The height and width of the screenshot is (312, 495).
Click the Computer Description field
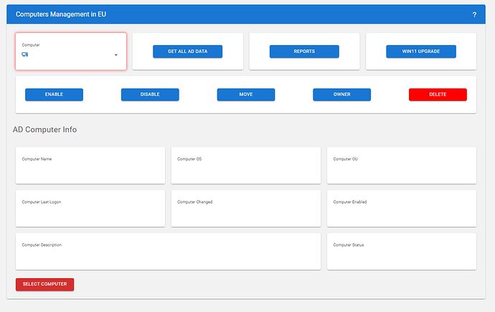pos(169,252)
